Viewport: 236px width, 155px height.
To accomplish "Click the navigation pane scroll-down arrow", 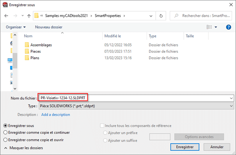I will pos(15,89).
